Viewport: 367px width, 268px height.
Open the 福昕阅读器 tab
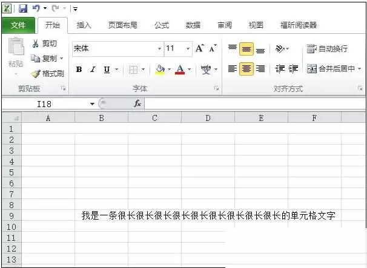[x=299, y=25]
